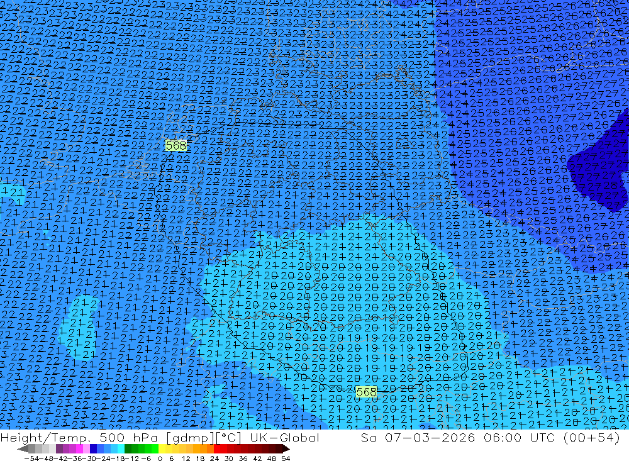
Task: Click the '0' legend value
Action: point(160,458)
